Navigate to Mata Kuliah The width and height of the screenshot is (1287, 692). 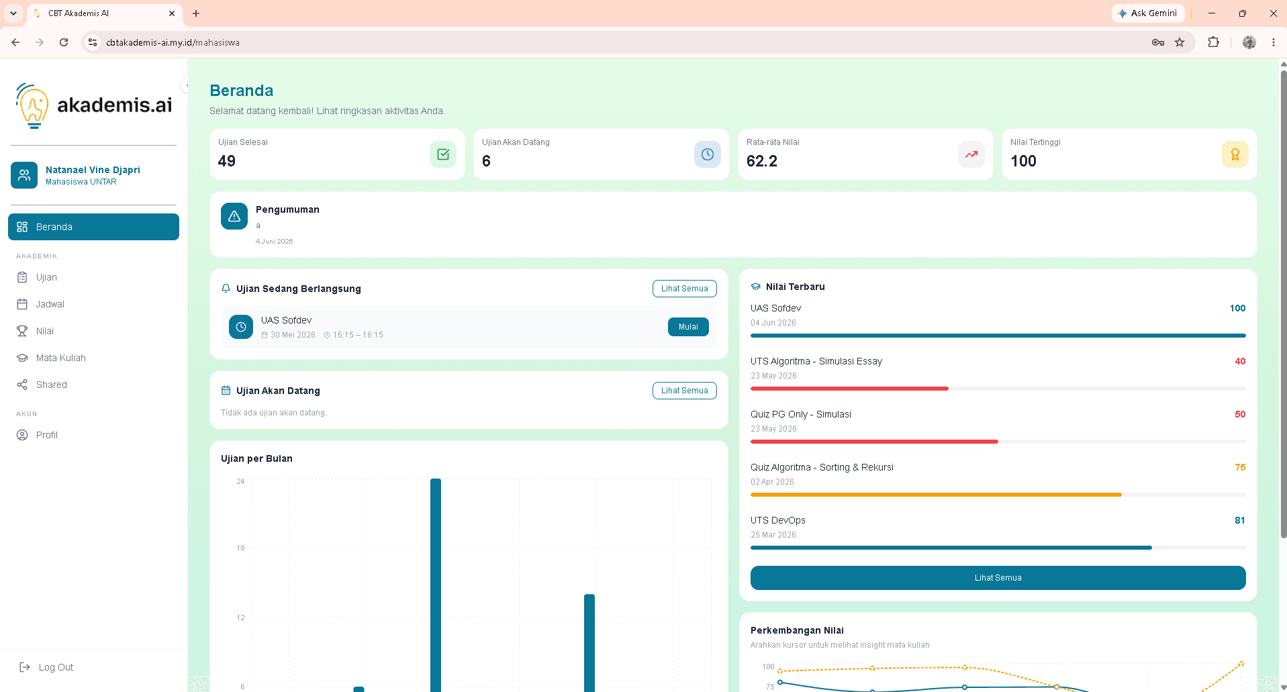click(93, 358)
